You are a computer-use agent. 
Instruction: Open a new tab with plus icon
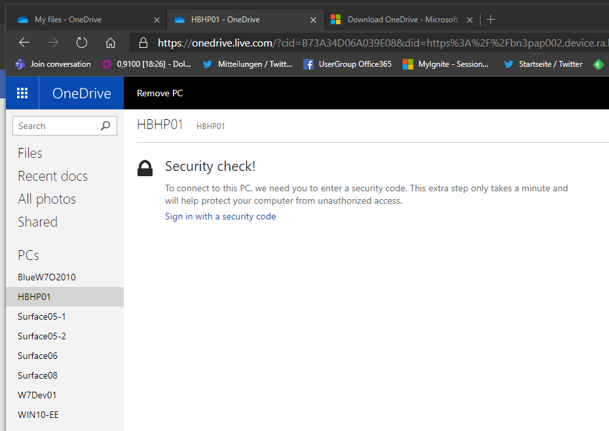point(490,20)
